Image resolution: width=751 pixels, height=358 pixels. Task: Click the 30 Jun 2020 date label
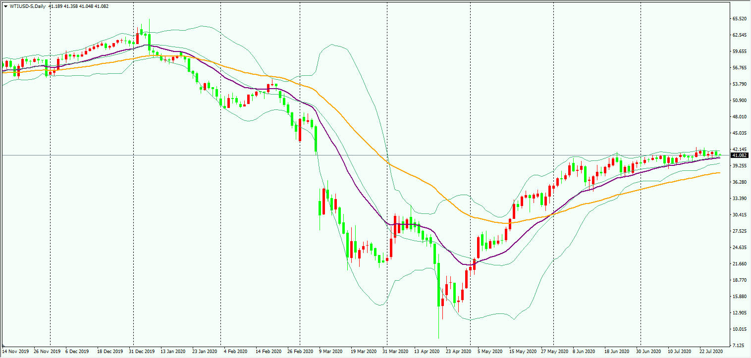648,352
